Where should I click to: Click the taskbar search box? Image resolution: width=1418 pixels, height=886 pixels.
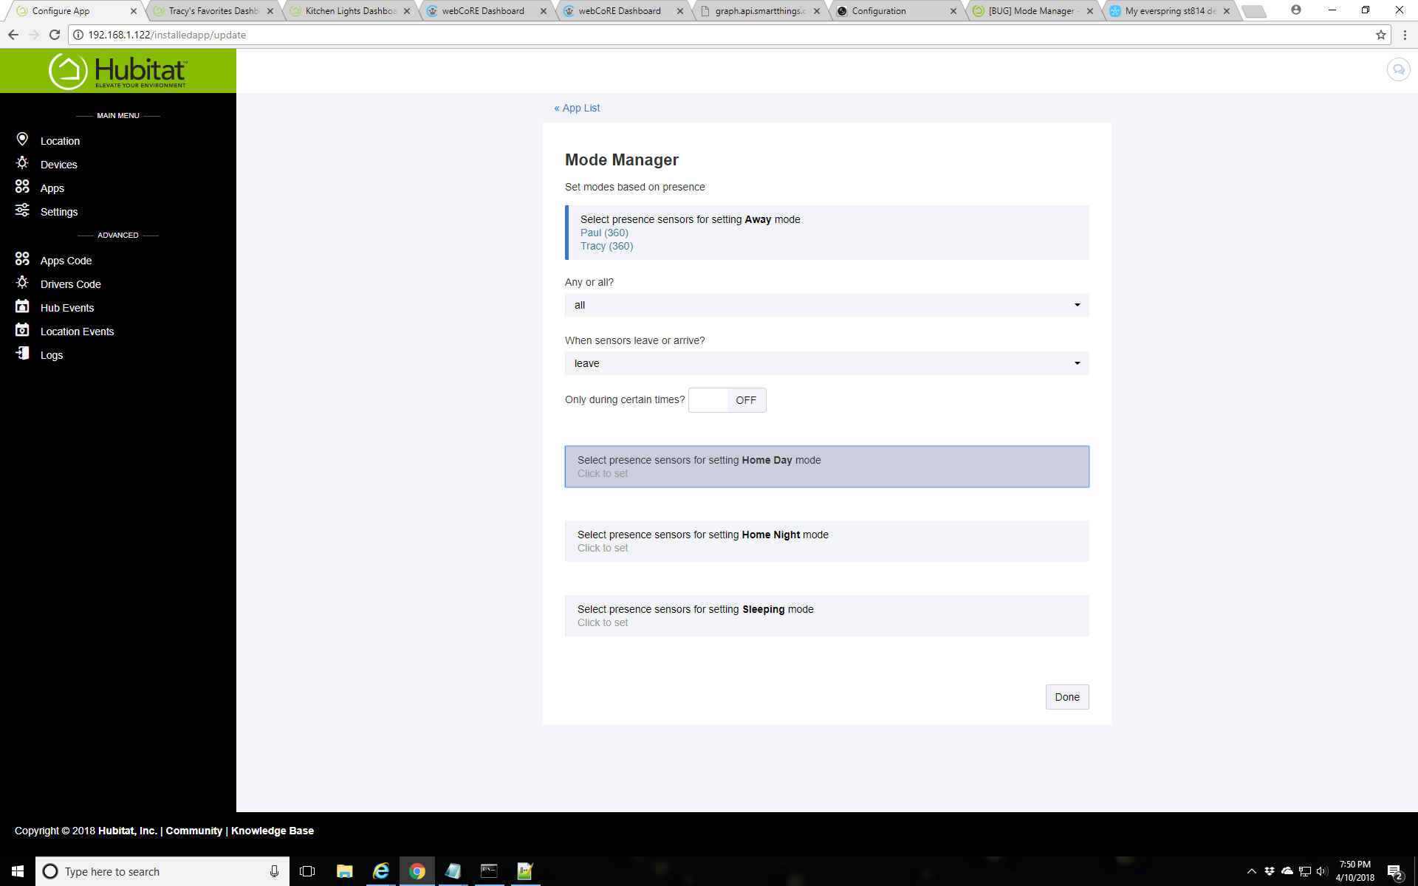(162, 871)
